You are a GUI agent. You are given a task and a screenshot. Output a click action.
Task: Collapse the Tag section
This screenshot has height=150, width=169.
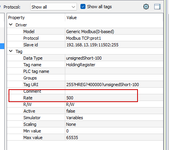pyautogui.click(x=11, y=51)
